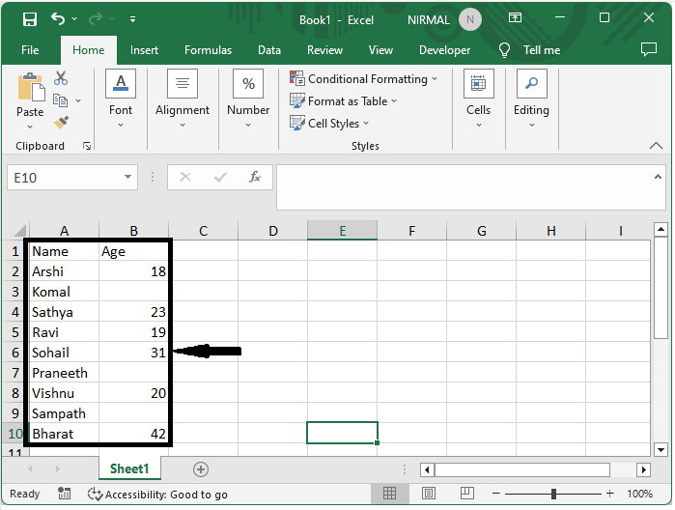Viewport: 675px width, 510px height.
Task: Click the Tell me search box
Action: [541, 50]
